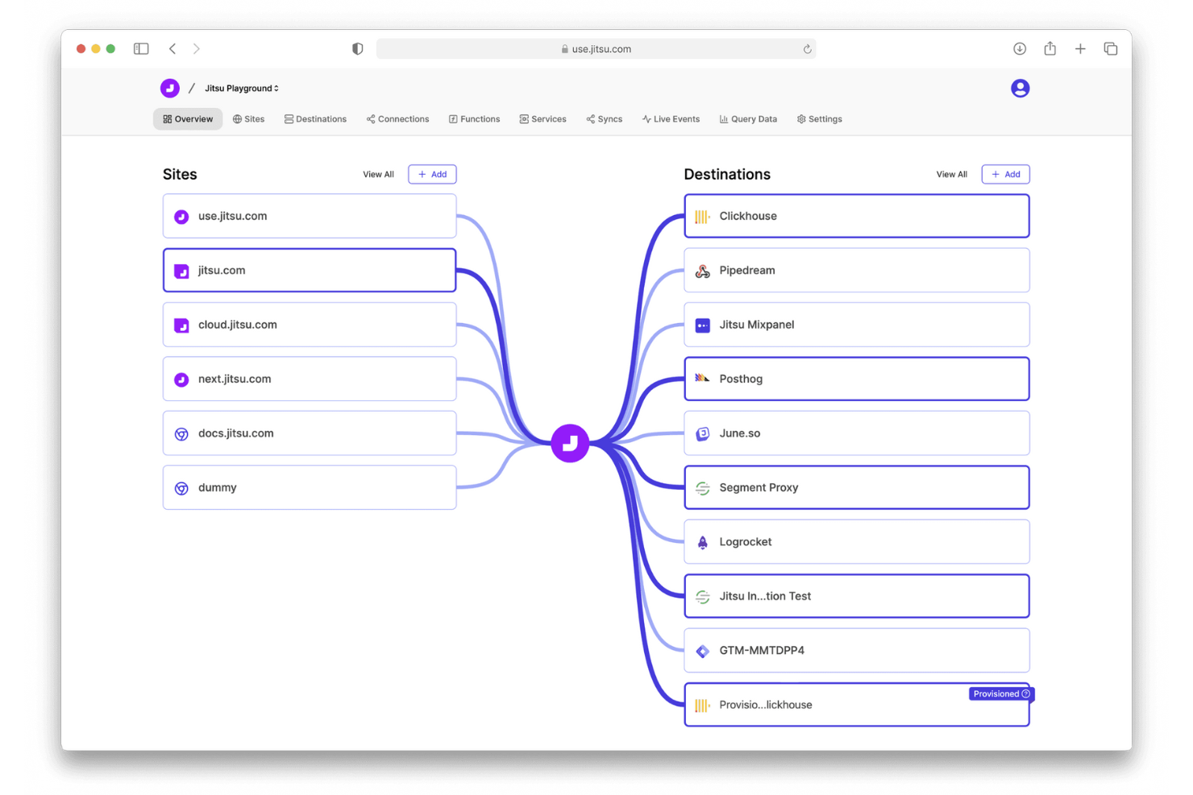Reload page using the refresh icon

click(807, 49)
